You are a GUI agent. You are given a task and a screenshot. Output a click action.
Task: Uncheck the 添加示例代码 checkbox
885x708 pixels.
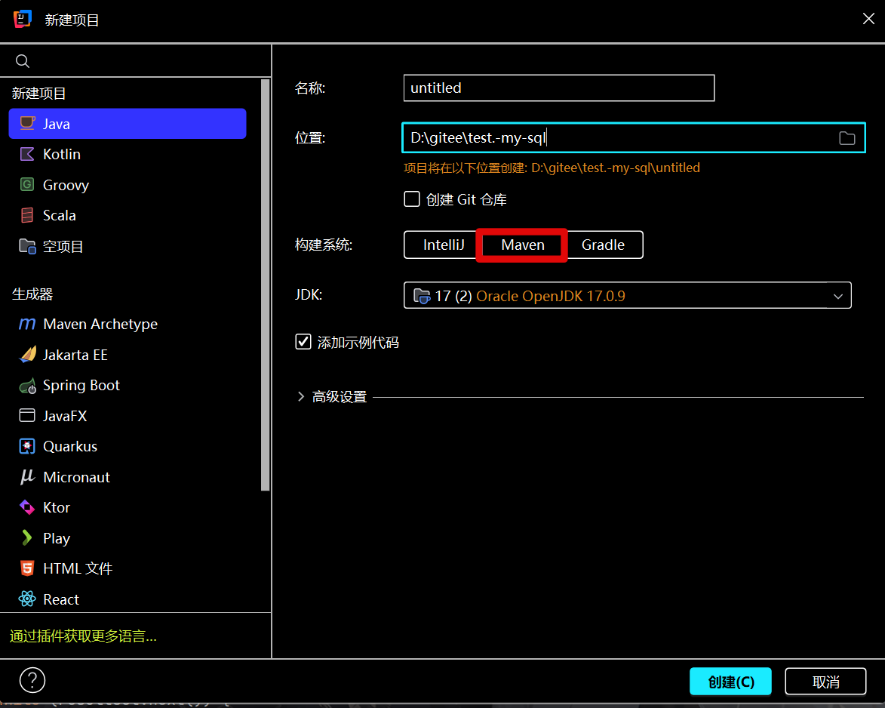303,342
